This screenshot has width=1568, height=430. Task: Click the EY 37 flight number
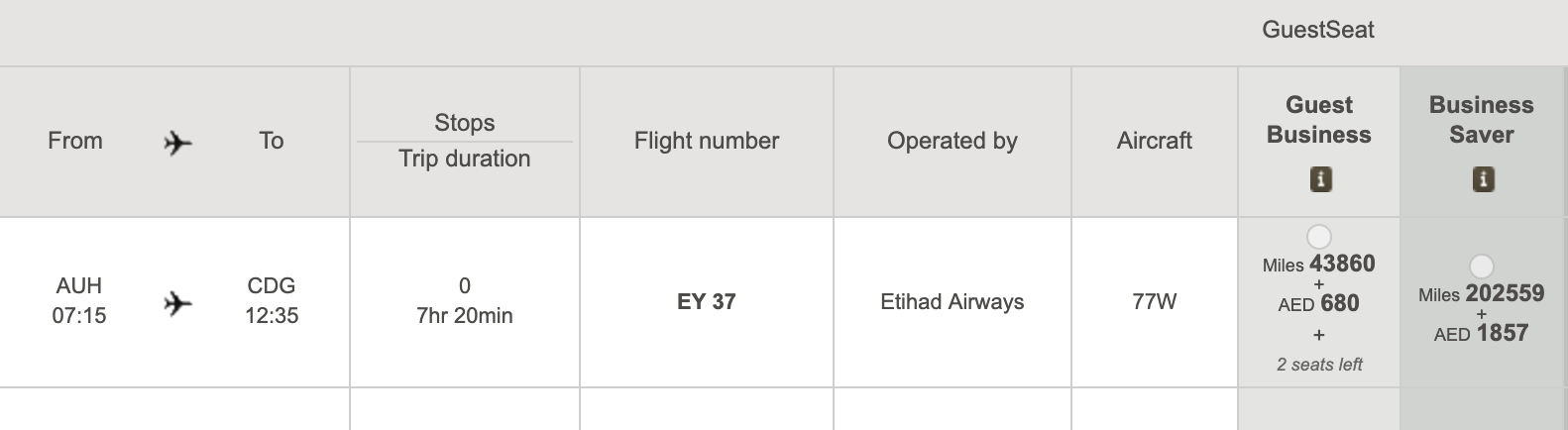coord(706,302)
